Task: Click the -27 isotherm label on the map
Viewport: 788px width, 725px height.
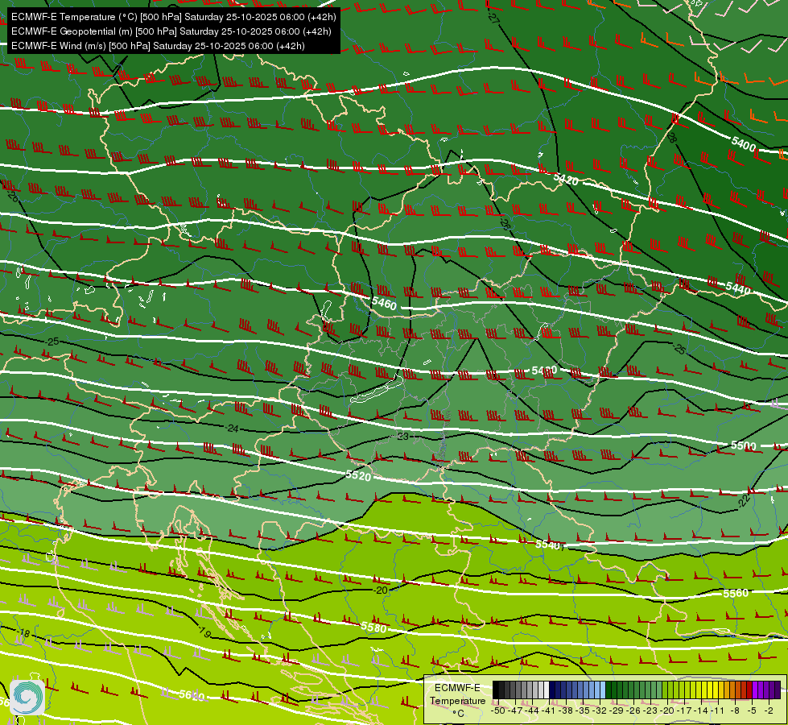Action: 493,18
